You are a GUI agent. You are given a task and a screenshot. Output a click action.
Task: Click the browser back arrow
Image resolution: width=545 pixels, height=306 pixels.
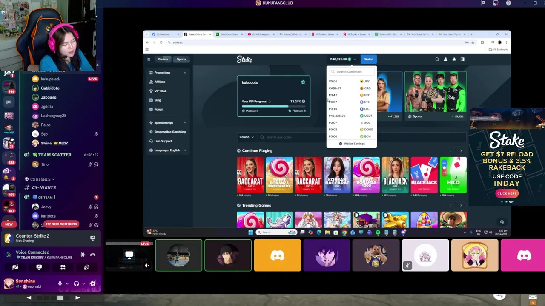point(147,42)
